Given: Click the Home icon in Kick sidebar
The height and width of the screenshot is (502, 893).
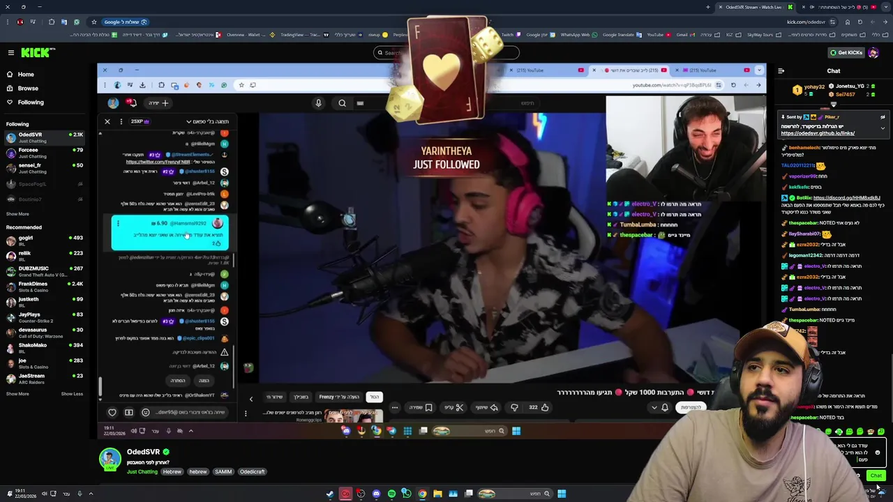Looking at the screenshot, I should (10, 75).
